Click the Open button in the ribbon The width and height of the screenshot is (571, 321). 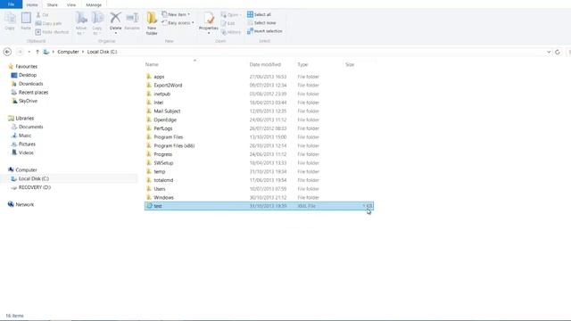click(x=231, y=15)
